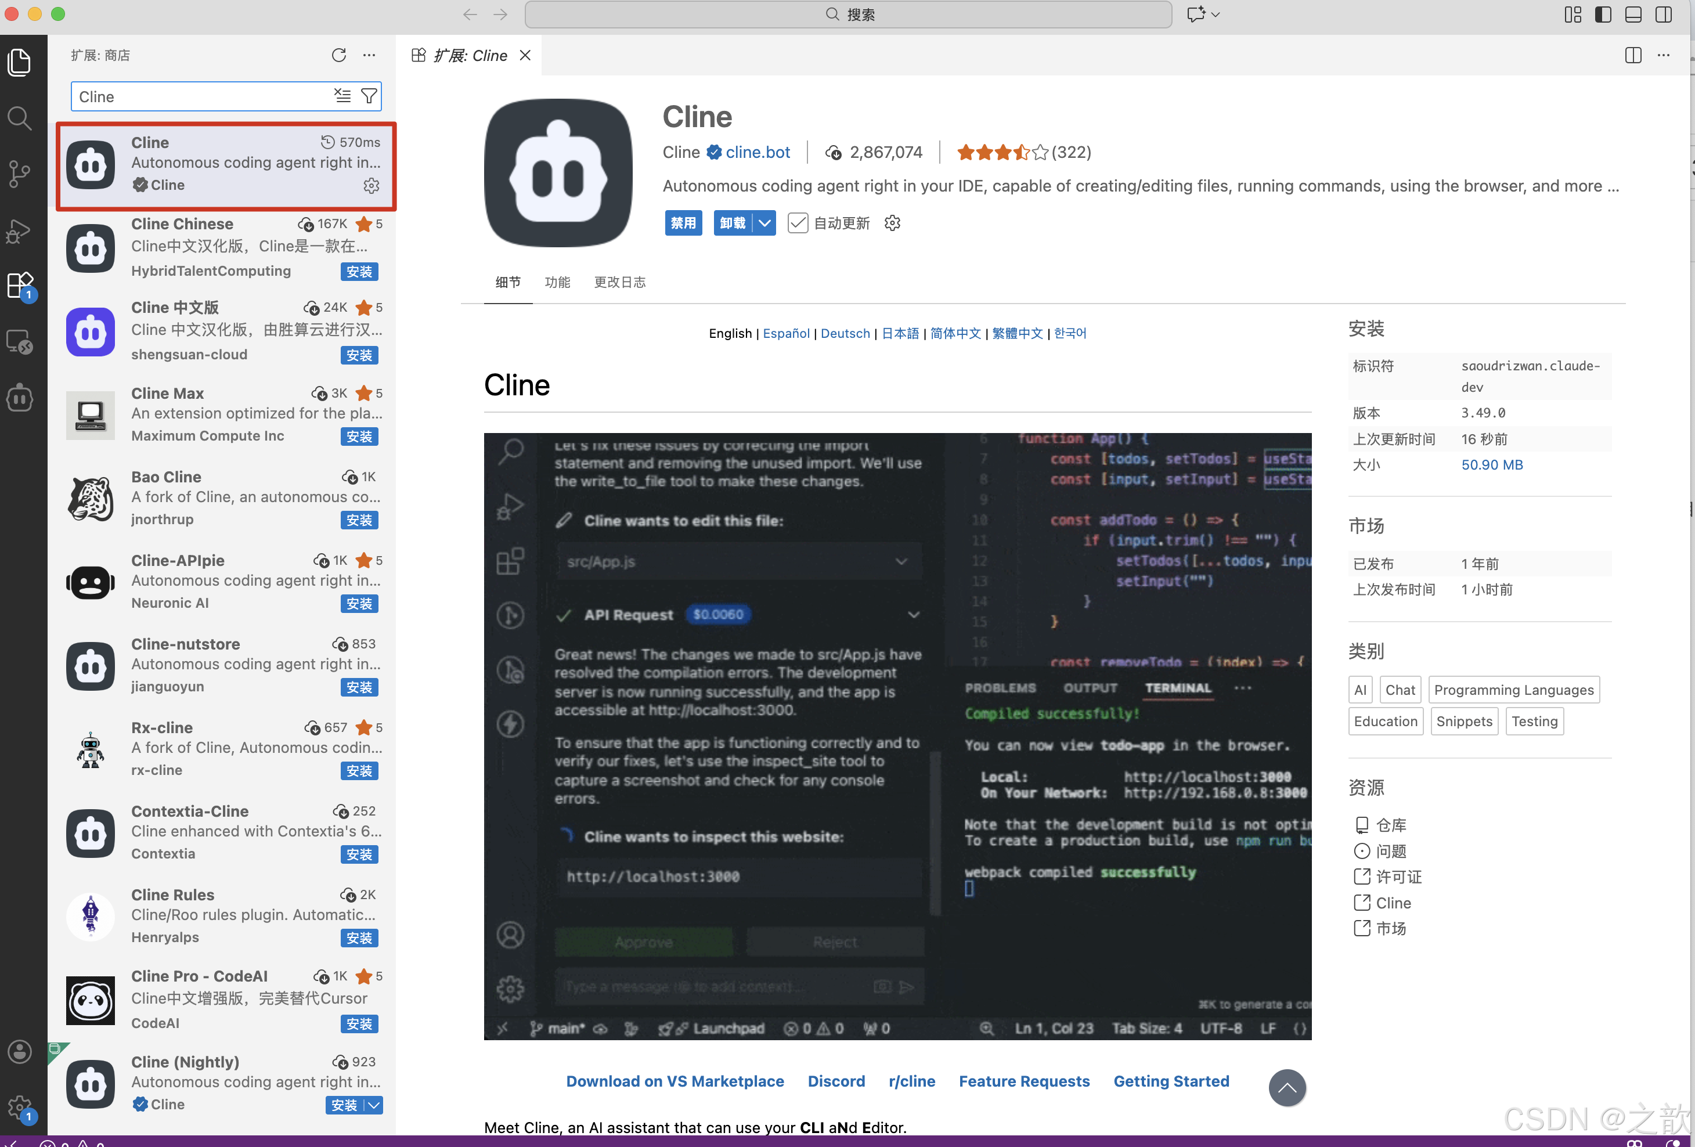Open the Explorer files icon in activity bar
The image size is (1695, 1147).
point(20,62)
